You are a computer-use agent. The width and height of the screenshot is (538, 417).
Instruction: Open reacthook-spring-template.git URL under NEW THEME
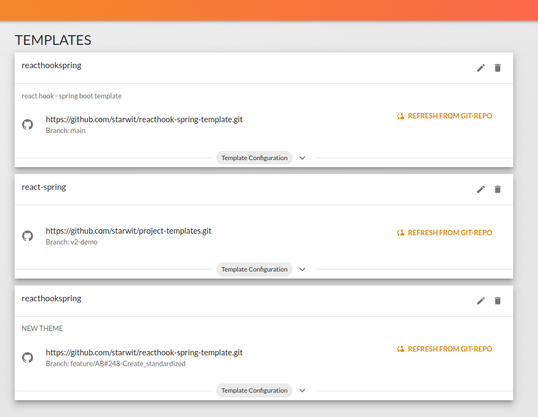144,353
